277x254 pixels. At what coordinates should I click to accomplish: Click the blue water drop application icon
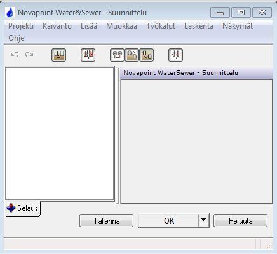pyautogui.click(x=10, y=12)
